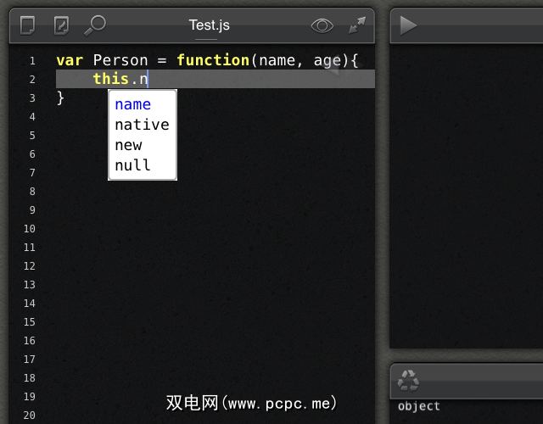543x424 pixels.
Task: Run the script with the play button
Action: point(408,25)
